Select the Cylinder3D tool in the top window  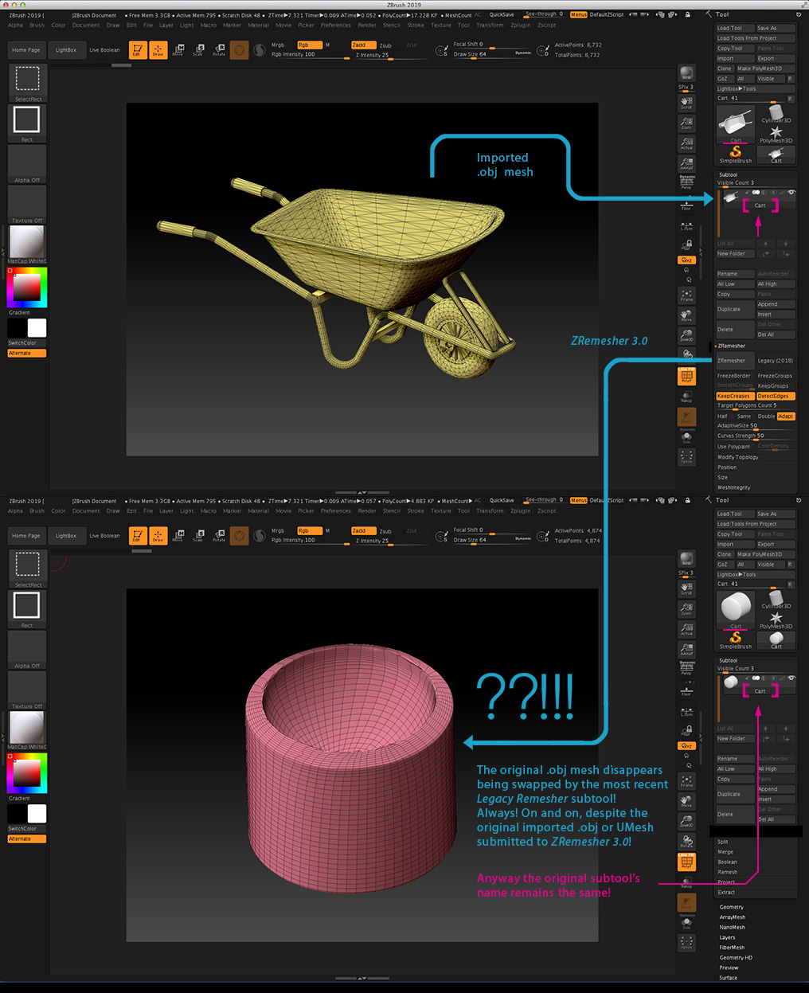(x=776, y=114)
